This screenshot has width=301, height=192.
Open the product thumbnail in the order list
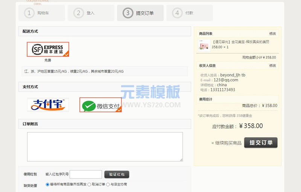[x=204, y=45]
